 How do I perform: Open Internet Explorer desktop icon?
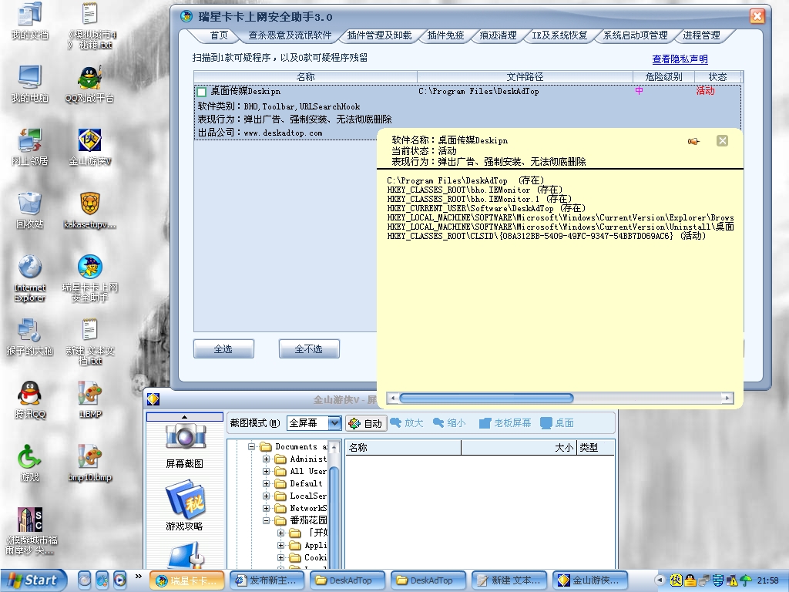click(x=30, y=277)
